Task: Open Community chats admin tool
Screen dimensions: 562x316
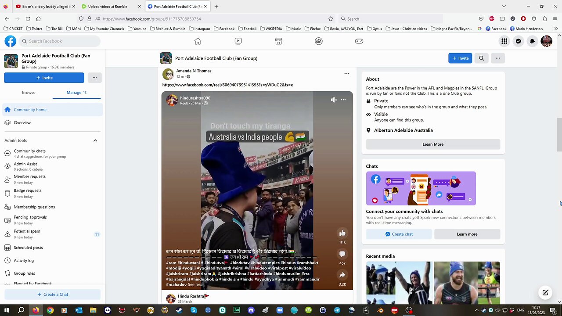Action: [53, 153]
